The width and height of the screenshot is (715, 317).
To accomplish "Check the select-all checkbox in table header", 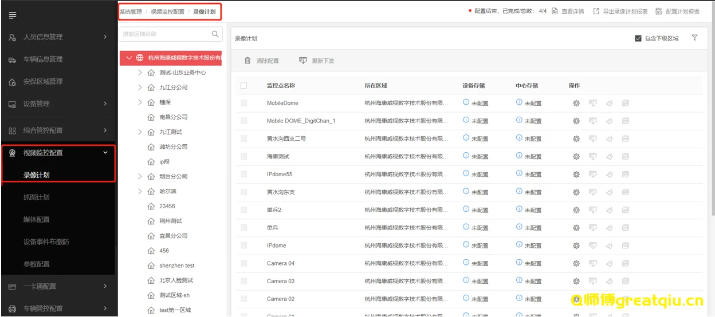I will (x=244, y=85).
